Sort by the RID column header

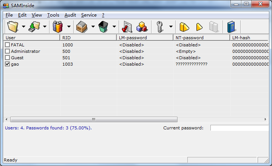click(x=88, y=38)
